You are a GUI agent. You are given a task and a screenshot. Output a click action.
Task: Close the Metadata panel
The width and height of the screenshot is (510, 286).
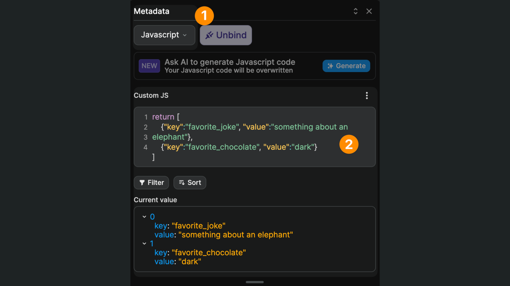(369, 11)
